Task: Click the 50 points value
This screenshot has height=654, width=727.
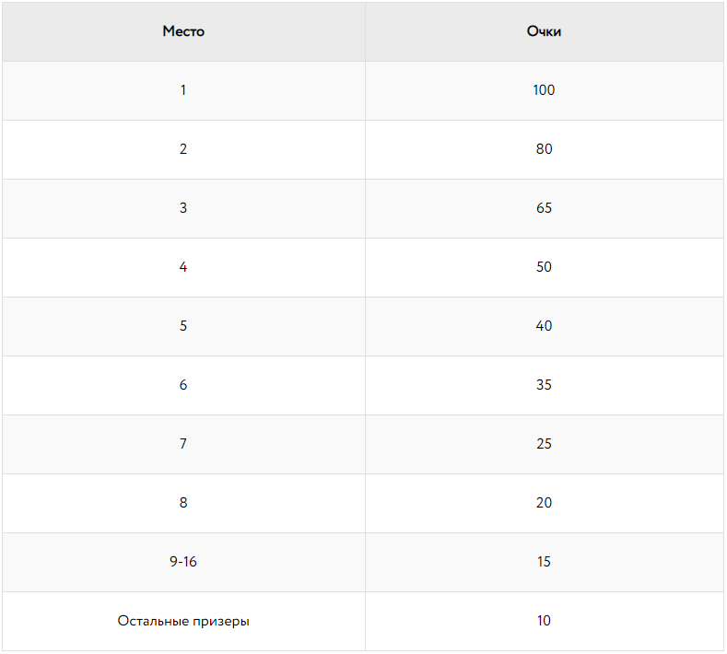Action: click(544, 267)
